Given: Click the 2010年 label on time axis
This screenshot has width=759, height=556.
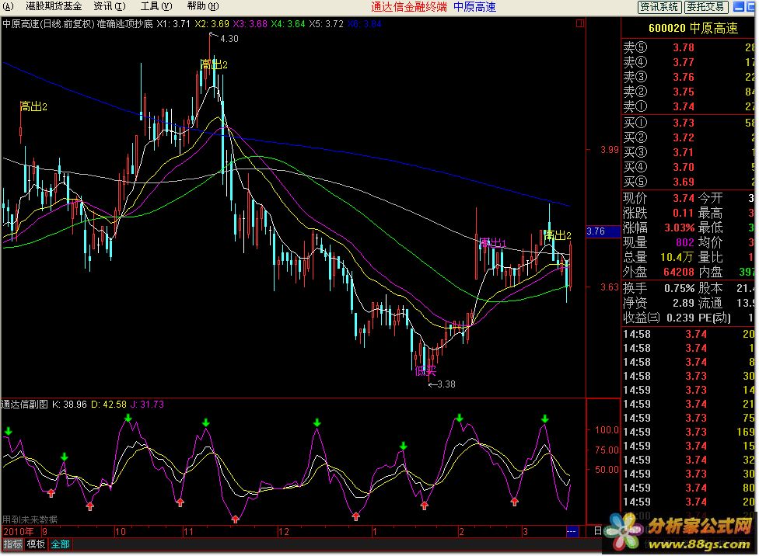Looking at the screenshot, I should [x=19, y=531].
